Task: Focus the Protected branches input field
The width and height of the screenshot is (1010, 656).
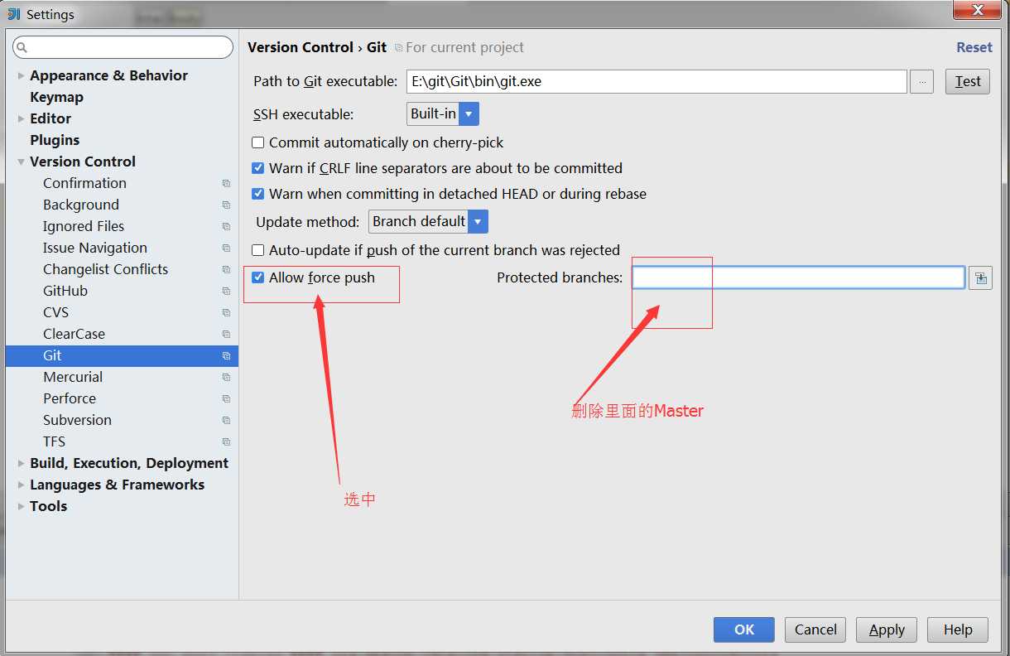Action: tap(799, 277)
